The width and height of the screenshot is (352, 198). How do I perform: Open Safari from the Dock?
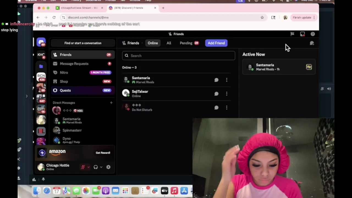[x=47, y=191]
